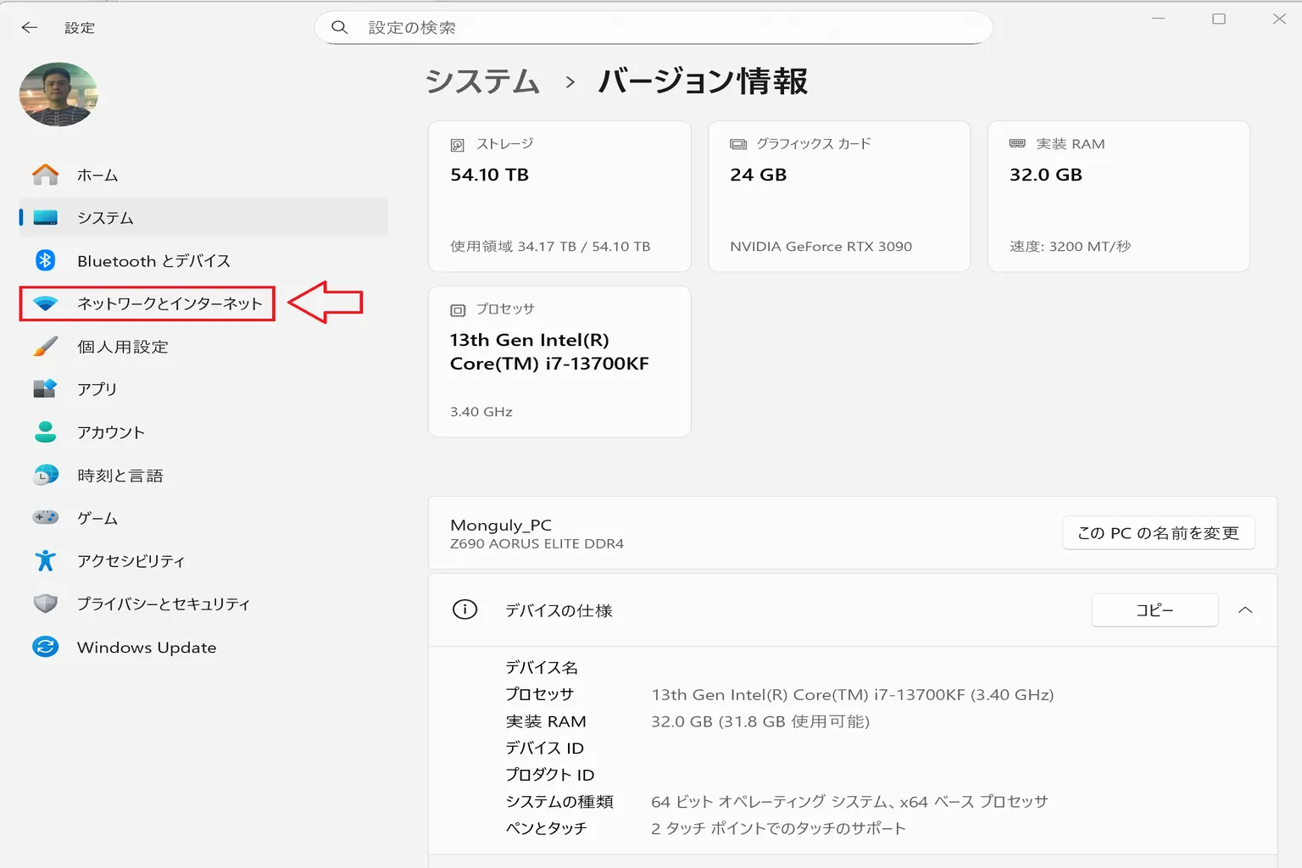
Task: Open the ストレージ 54.10 TB card
Action: pyautogui.click(x=559, y=196)
